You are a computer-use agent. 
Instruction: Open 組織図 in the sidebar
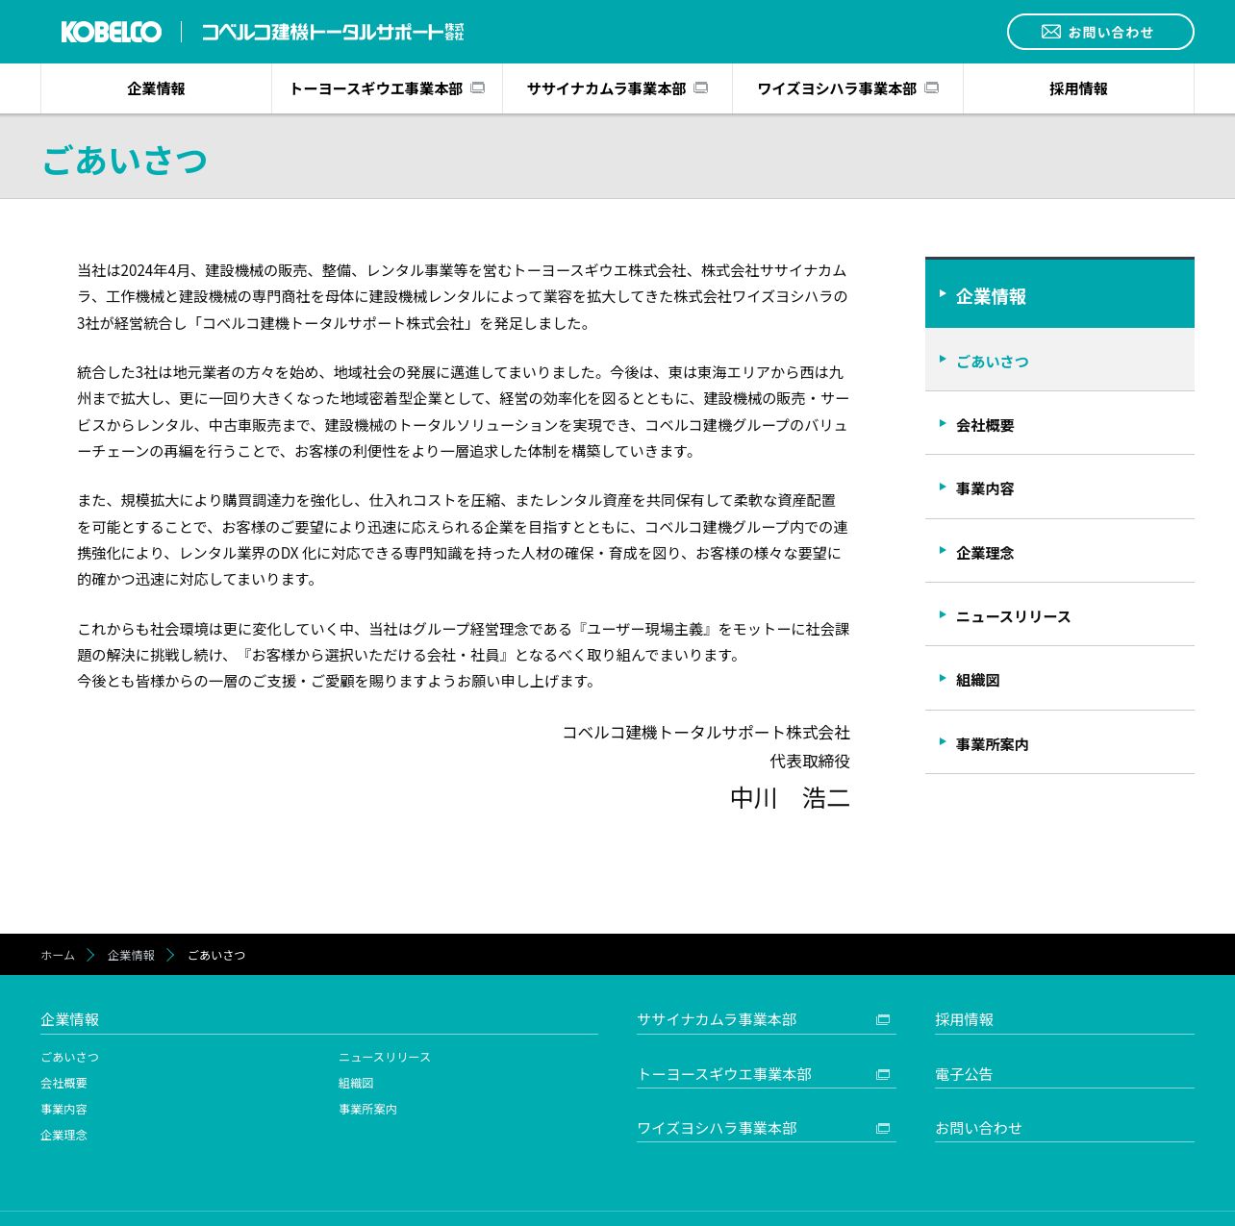(1060, 679)
